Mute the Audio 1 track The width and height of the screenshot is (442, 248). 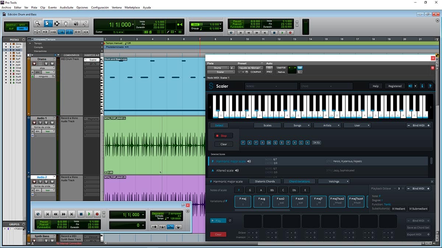(x=52, y=122)
